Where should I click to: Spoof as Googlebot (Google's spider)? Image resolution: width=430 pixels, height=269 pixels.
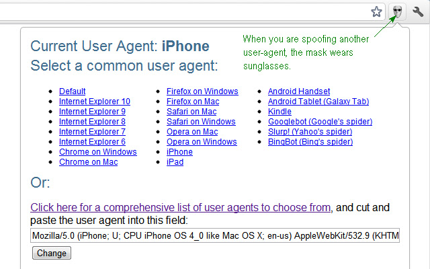pos(320,122)
